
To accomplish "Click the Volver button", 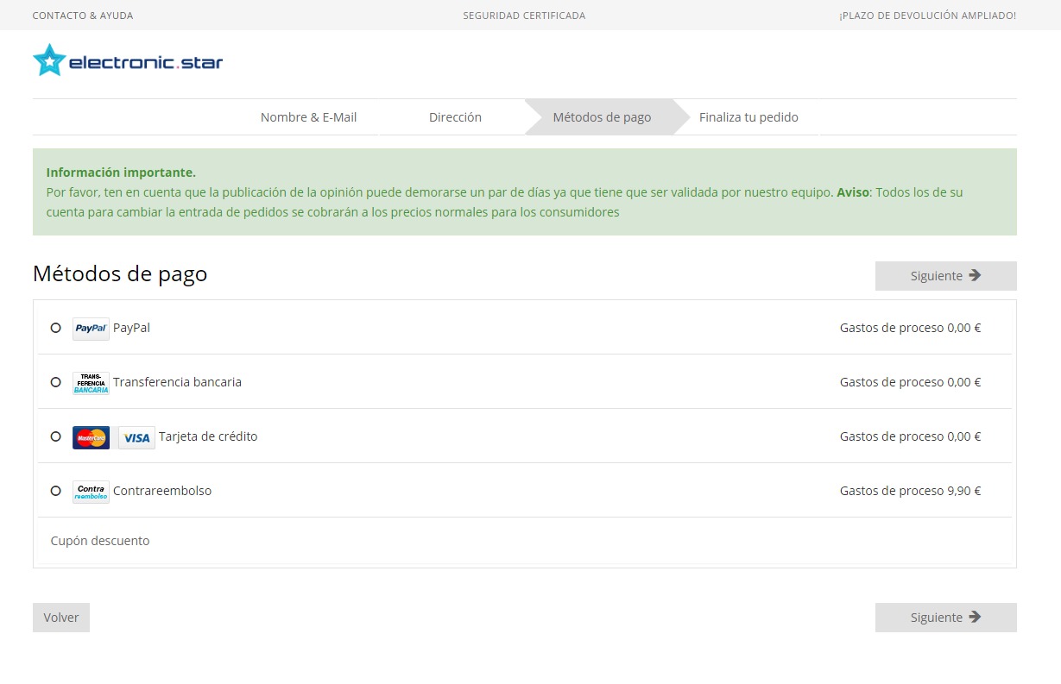I will point(61,618).
